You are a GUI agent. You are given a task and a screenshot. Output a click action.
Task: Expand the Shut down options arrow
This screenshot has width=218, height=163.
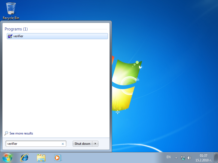[95, 144]
